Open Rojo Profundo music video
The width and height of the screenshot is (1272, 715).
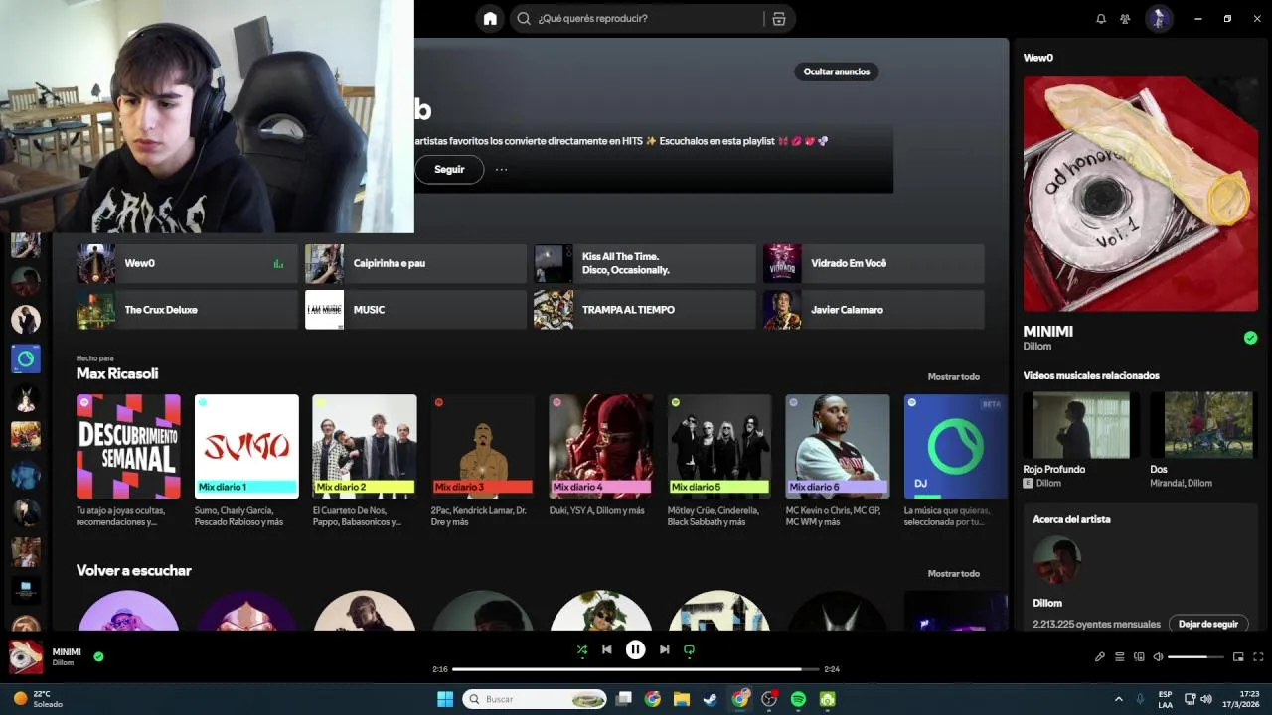1081,425
